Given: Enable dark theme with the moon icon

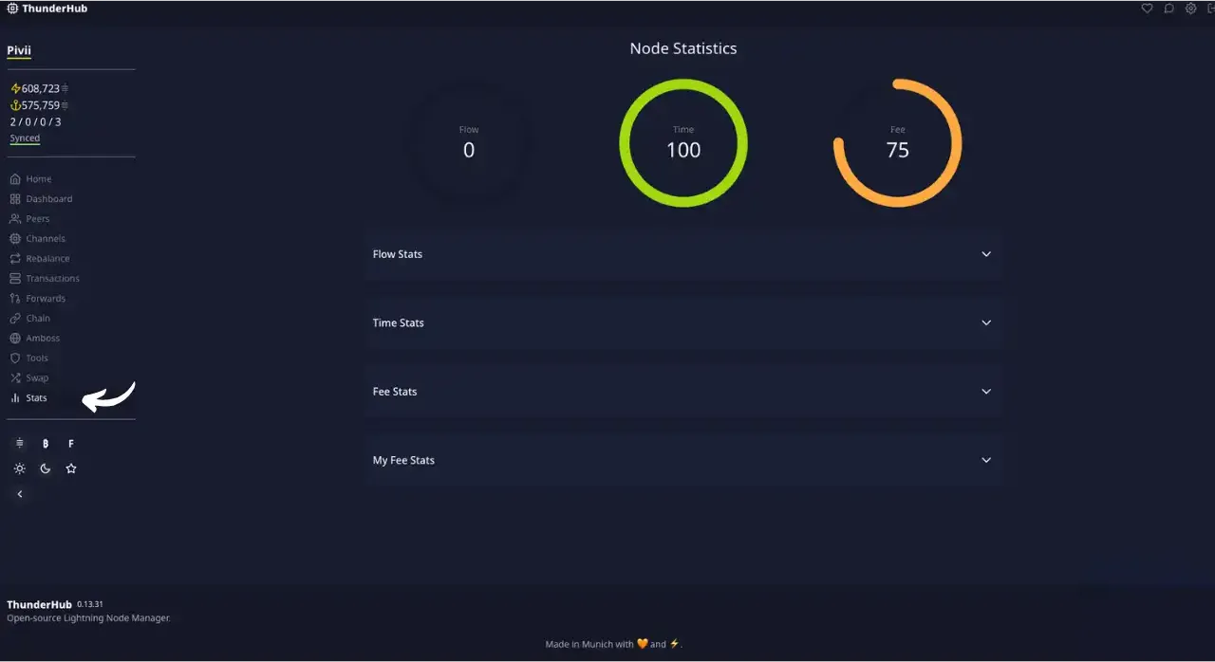Looking at the screenshot, I should (x=46, y=469).
